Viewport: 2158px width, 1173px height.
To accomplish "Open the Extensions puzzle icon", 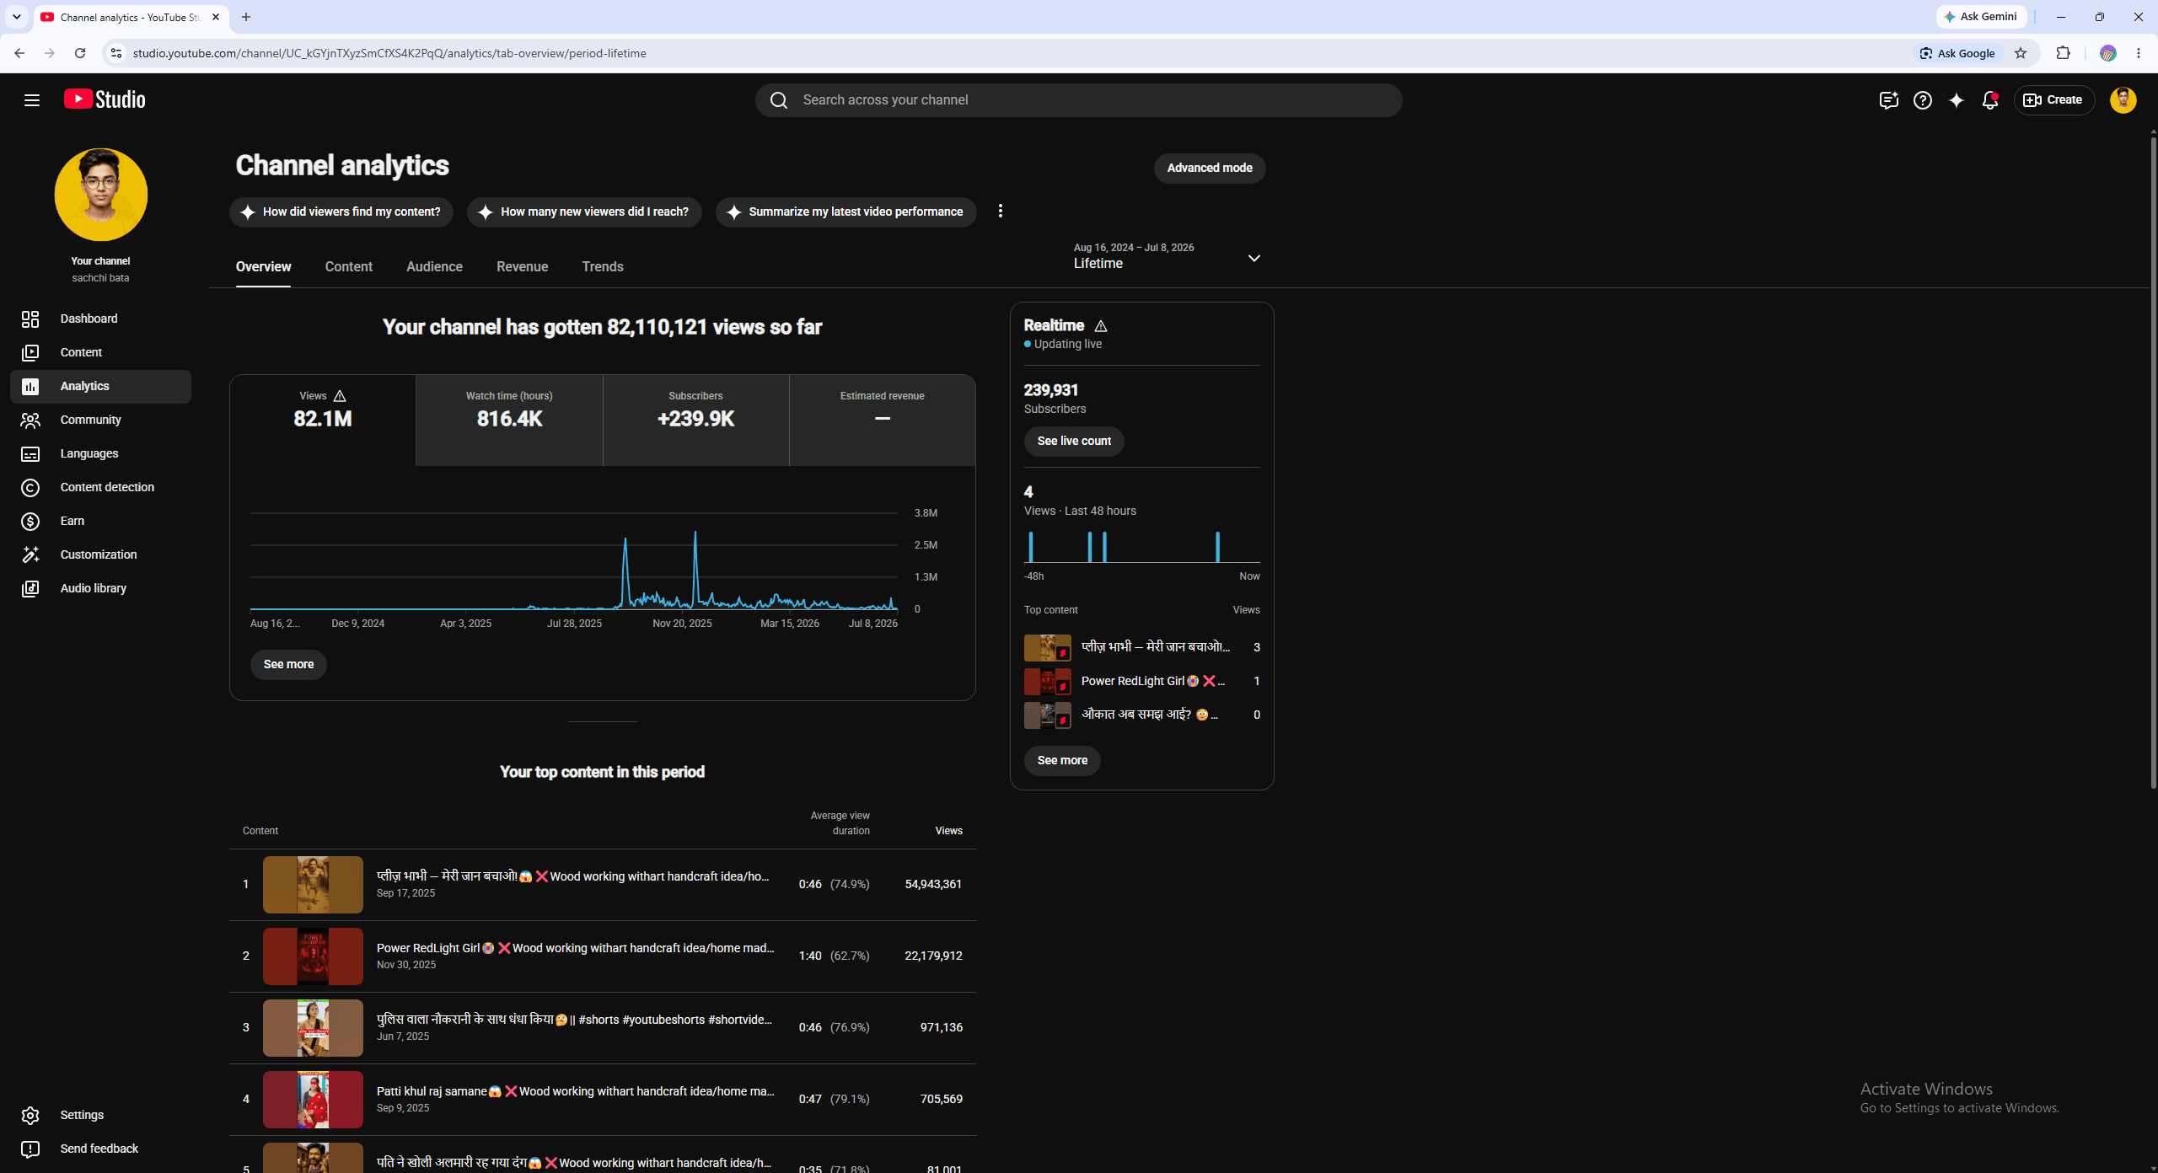I will (x=2063, y=53).
